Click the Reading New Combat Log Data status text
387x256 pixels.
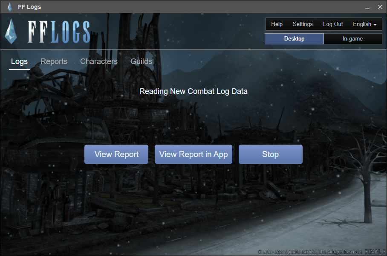click(x=193, y=91)
